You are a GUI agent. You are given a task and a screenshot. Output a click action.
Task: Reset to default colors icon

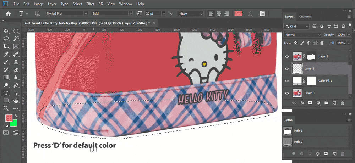click(6, 125)
